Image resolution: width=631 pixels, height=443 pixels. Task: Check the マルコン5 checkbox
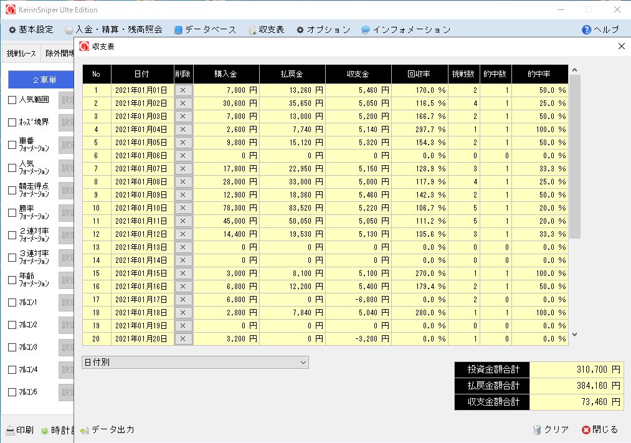12,393
